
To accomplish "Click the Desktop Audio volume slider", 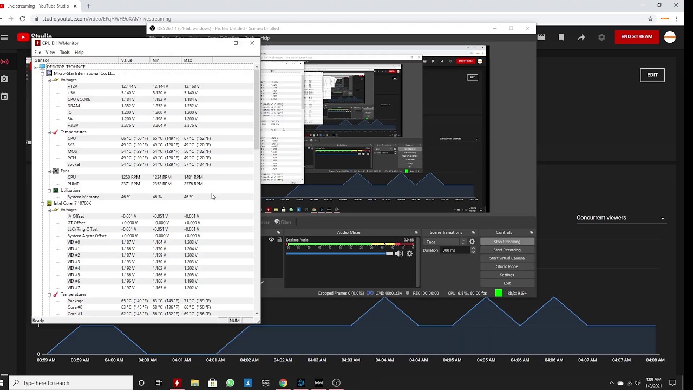I will click(x=339, y=253).
